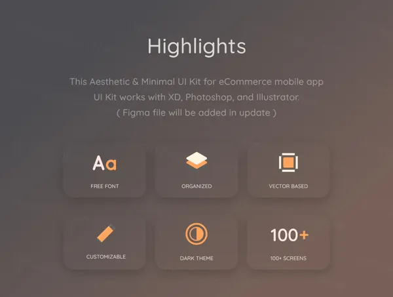Click the half-circle Dark Theme icon
This screenshot has width=393, height=297.
point(196,234)
